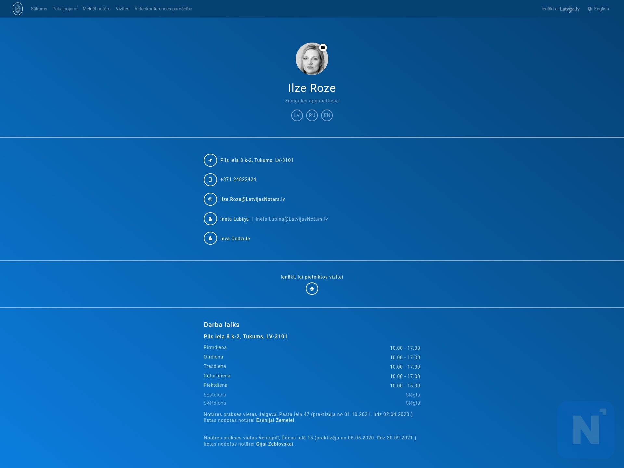Click Ilze Roze profile photo
This screenshot has height=468, width=624.
click(x=312, y=59)
